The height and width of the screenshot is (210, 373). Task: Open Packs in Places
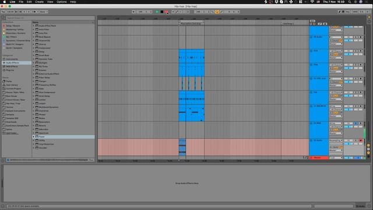click(9, 82)
